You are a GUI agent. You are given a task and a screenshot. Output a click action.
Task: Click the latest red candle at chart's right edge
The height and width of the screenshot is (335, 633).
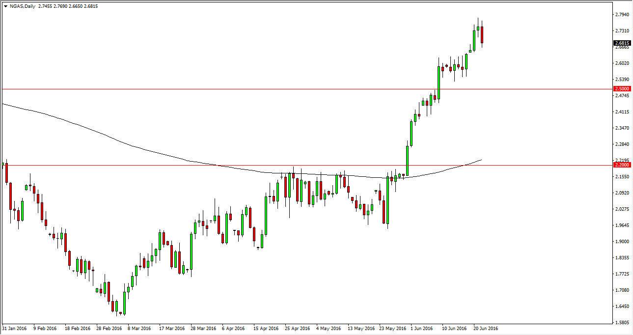tap(482, 35)
